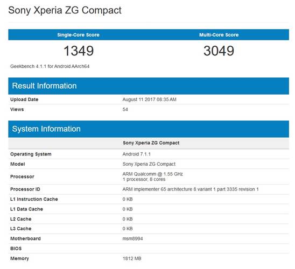Click the ARM implementer 65 architecture value
Screen dimensions: 295x269
pos(191,189)
